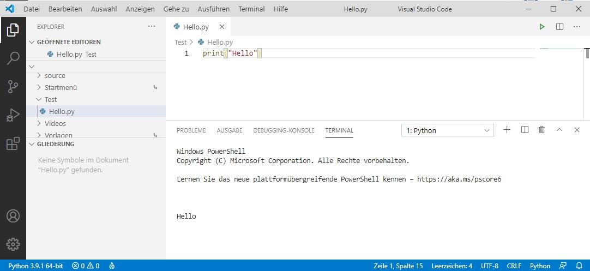The width and height of the screenshot is (590, 271).
Task: Click the VS Code logo in title bar
Action: click(10, 9)
